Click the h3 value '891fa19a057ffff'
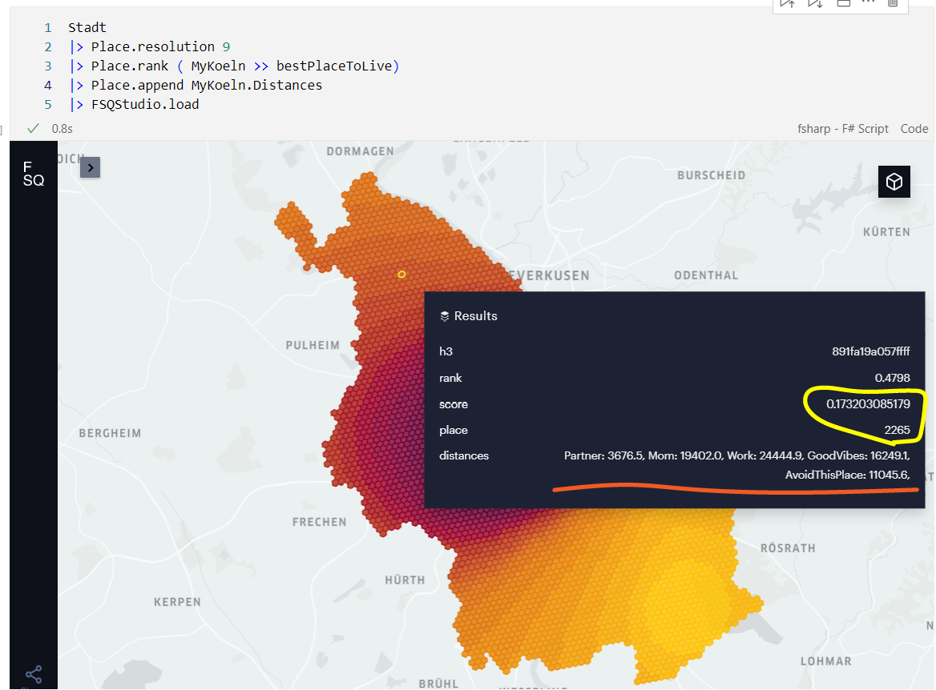Screen dimensions: 936x690 coord(871,351)
